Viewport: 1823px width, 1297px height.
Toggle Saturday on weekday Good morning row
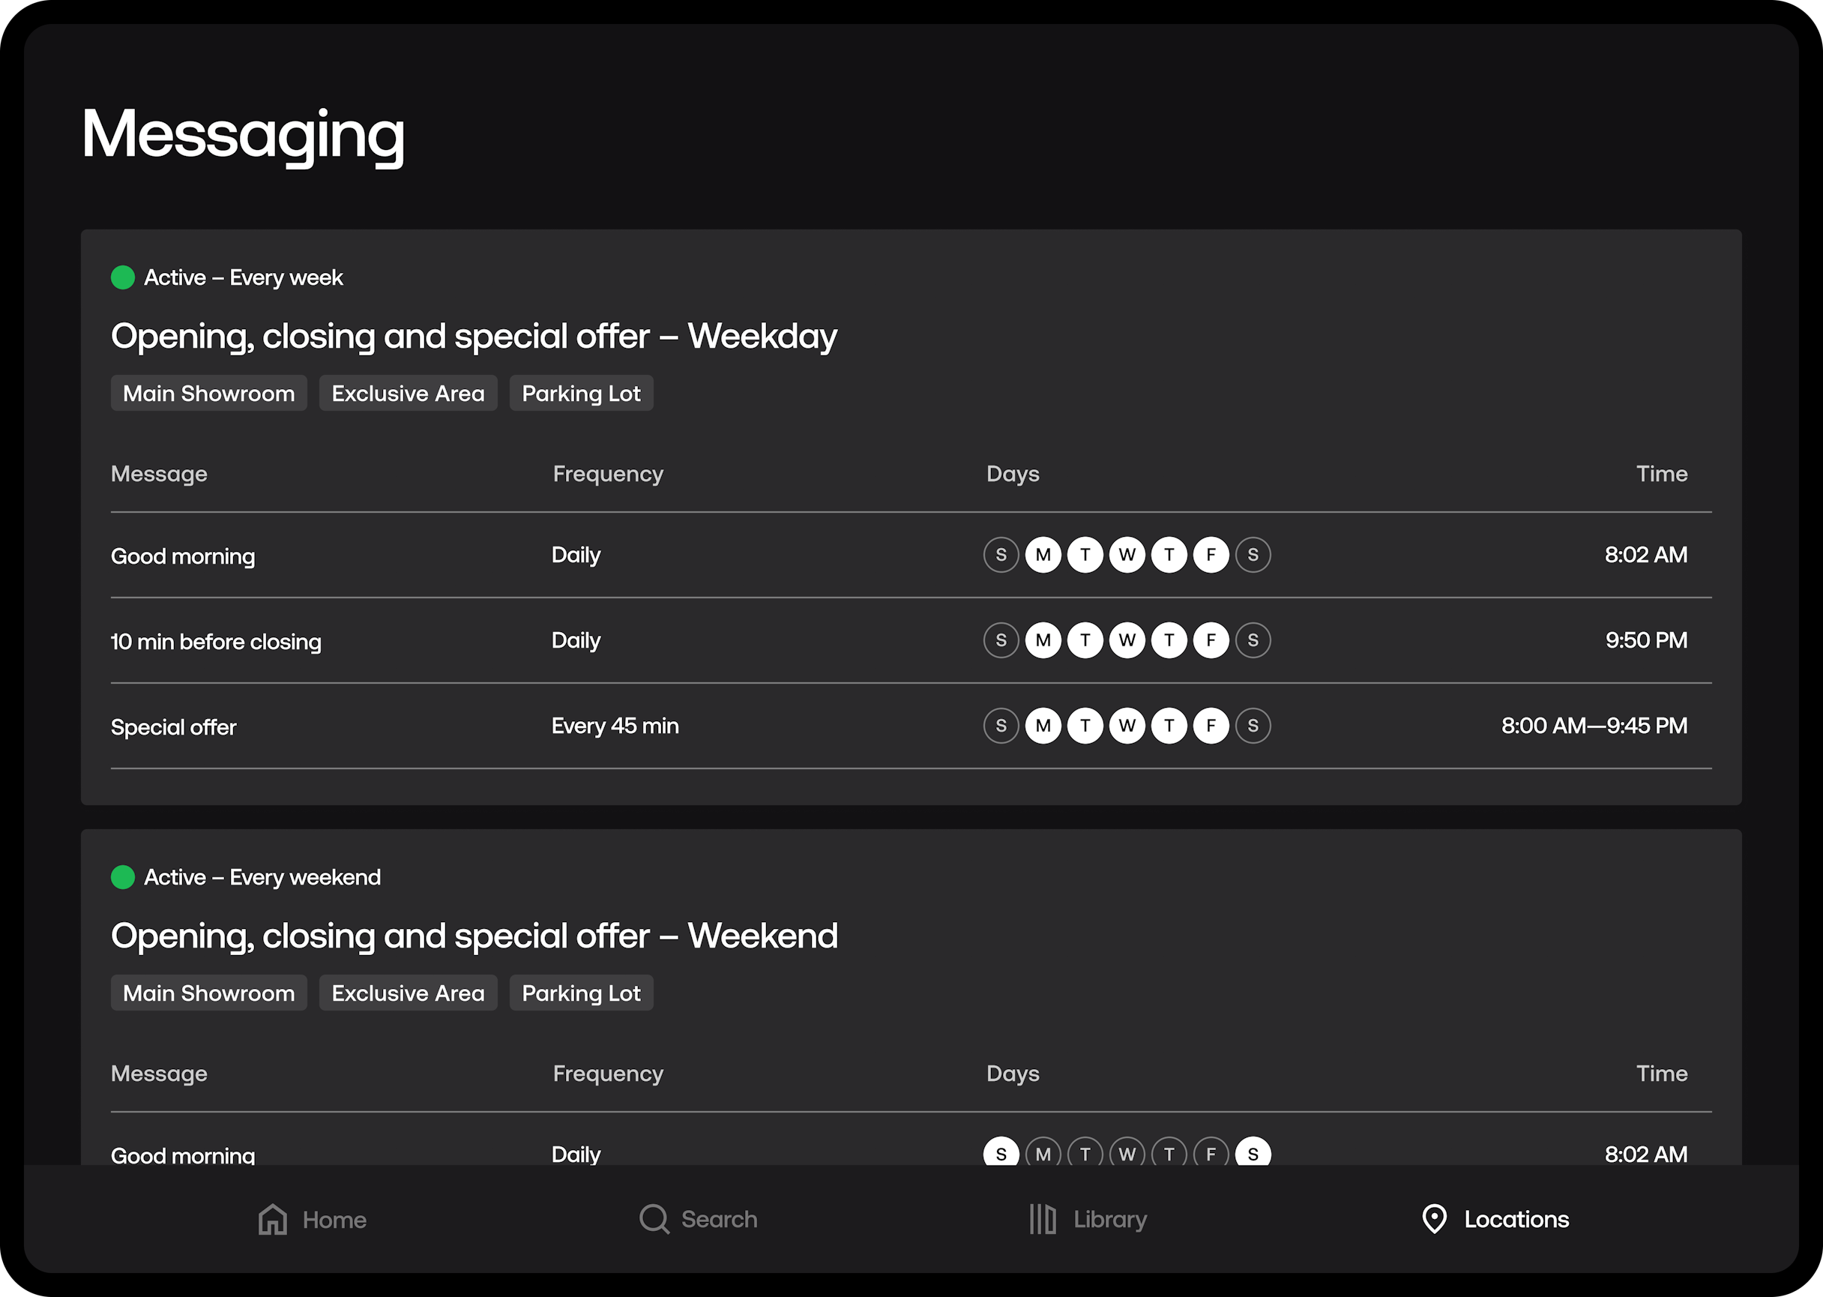[x=1253, y=555]
